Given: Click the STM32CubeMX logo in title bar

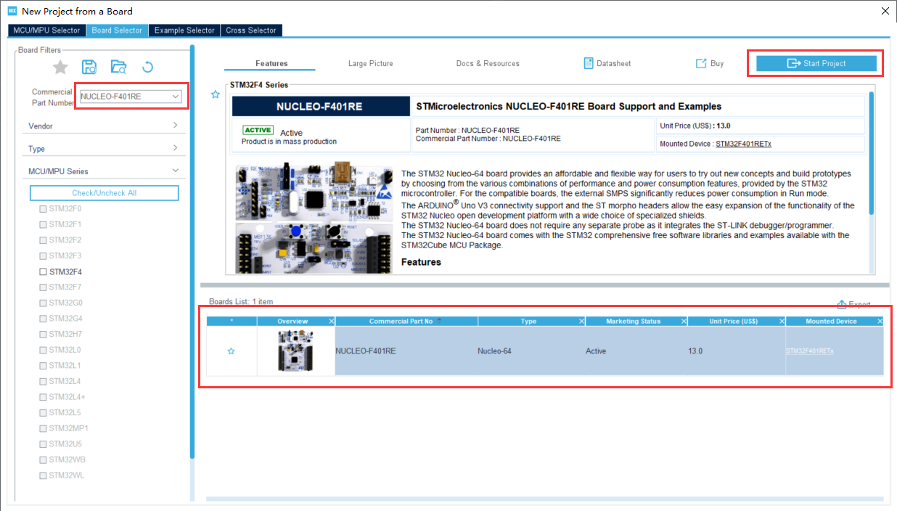Looking at the screenshot, I should [x=12, y=11].
